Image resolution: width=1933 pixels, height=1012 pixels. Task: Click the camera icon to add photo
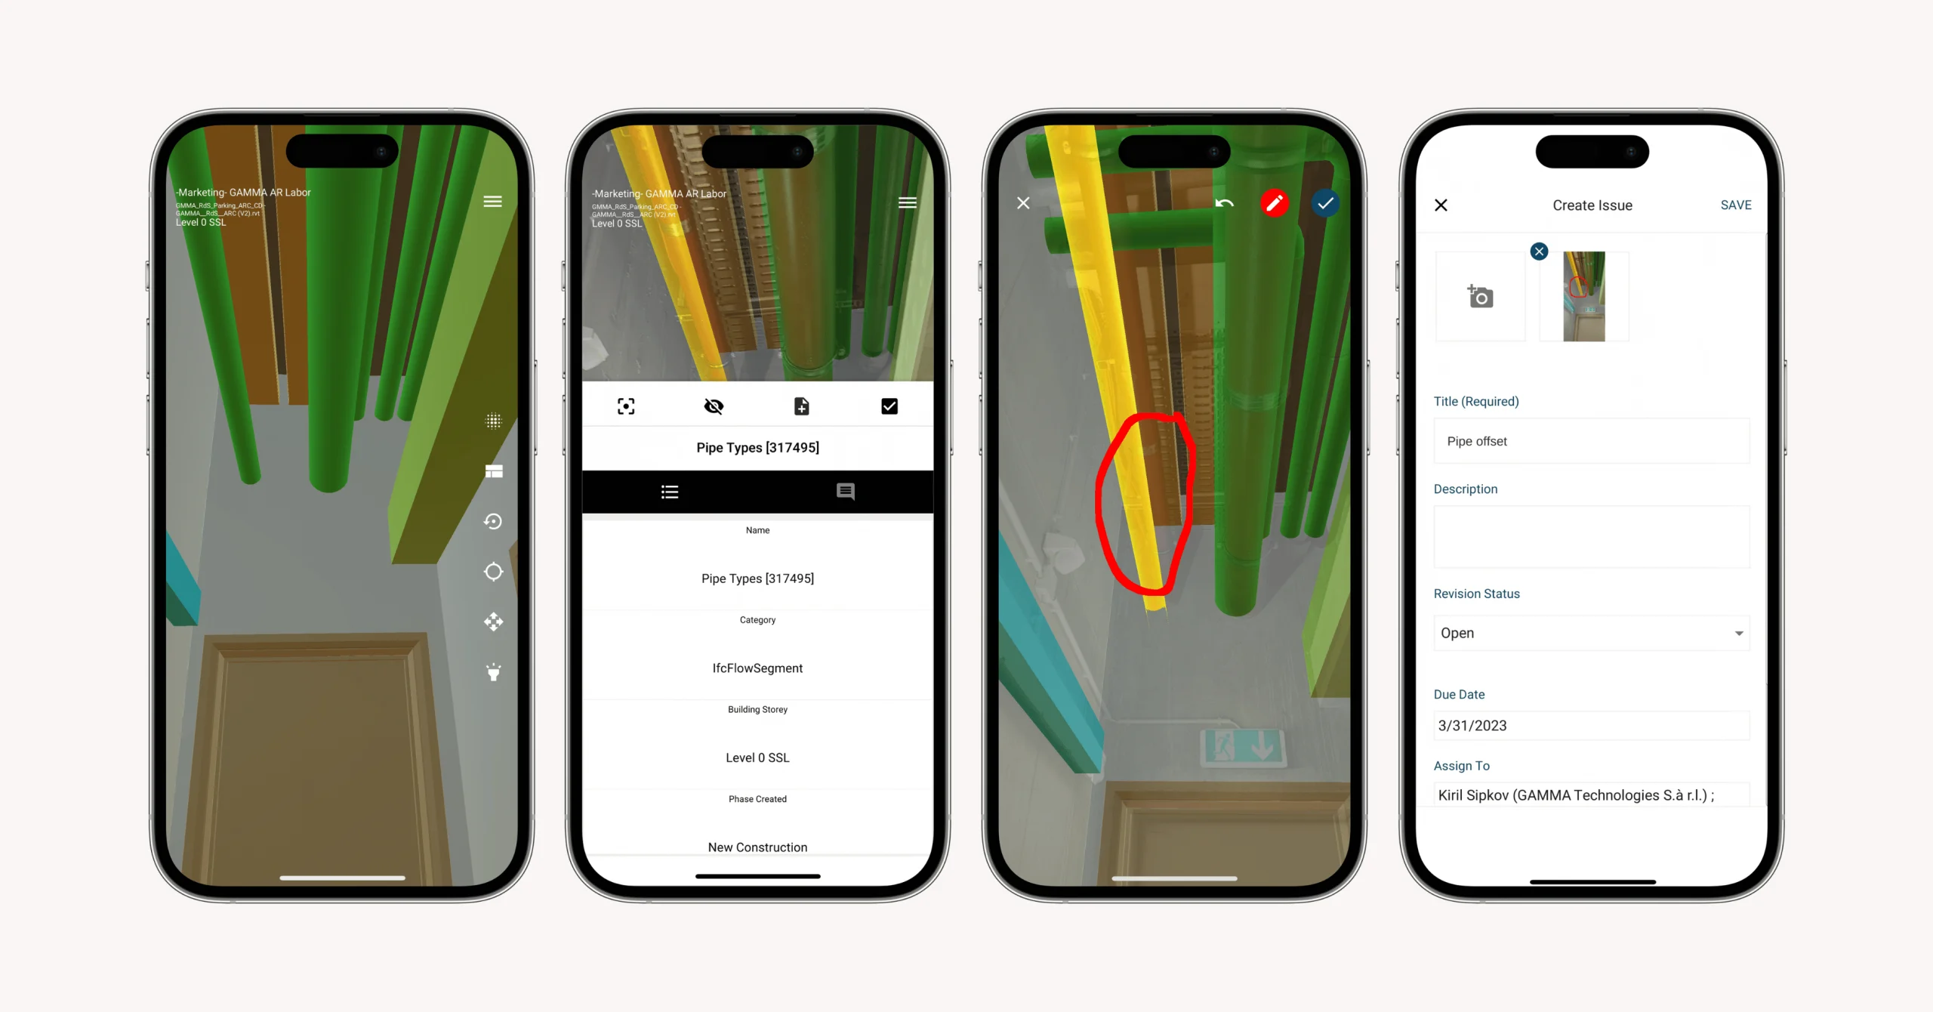pos(1481,295)
